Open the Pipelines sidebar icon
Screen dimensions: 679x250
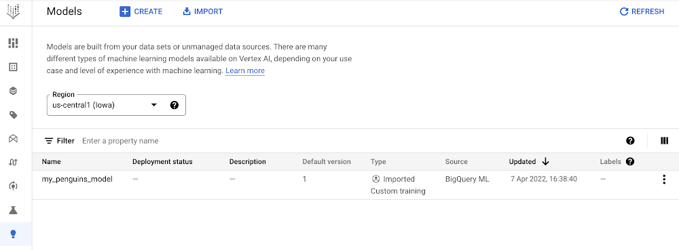tap(14, 163)
